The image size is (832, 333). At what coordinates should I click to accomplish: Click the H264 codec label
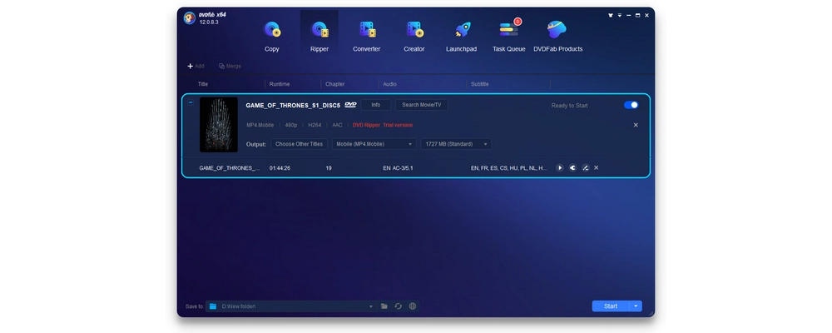tap(314, 126)
